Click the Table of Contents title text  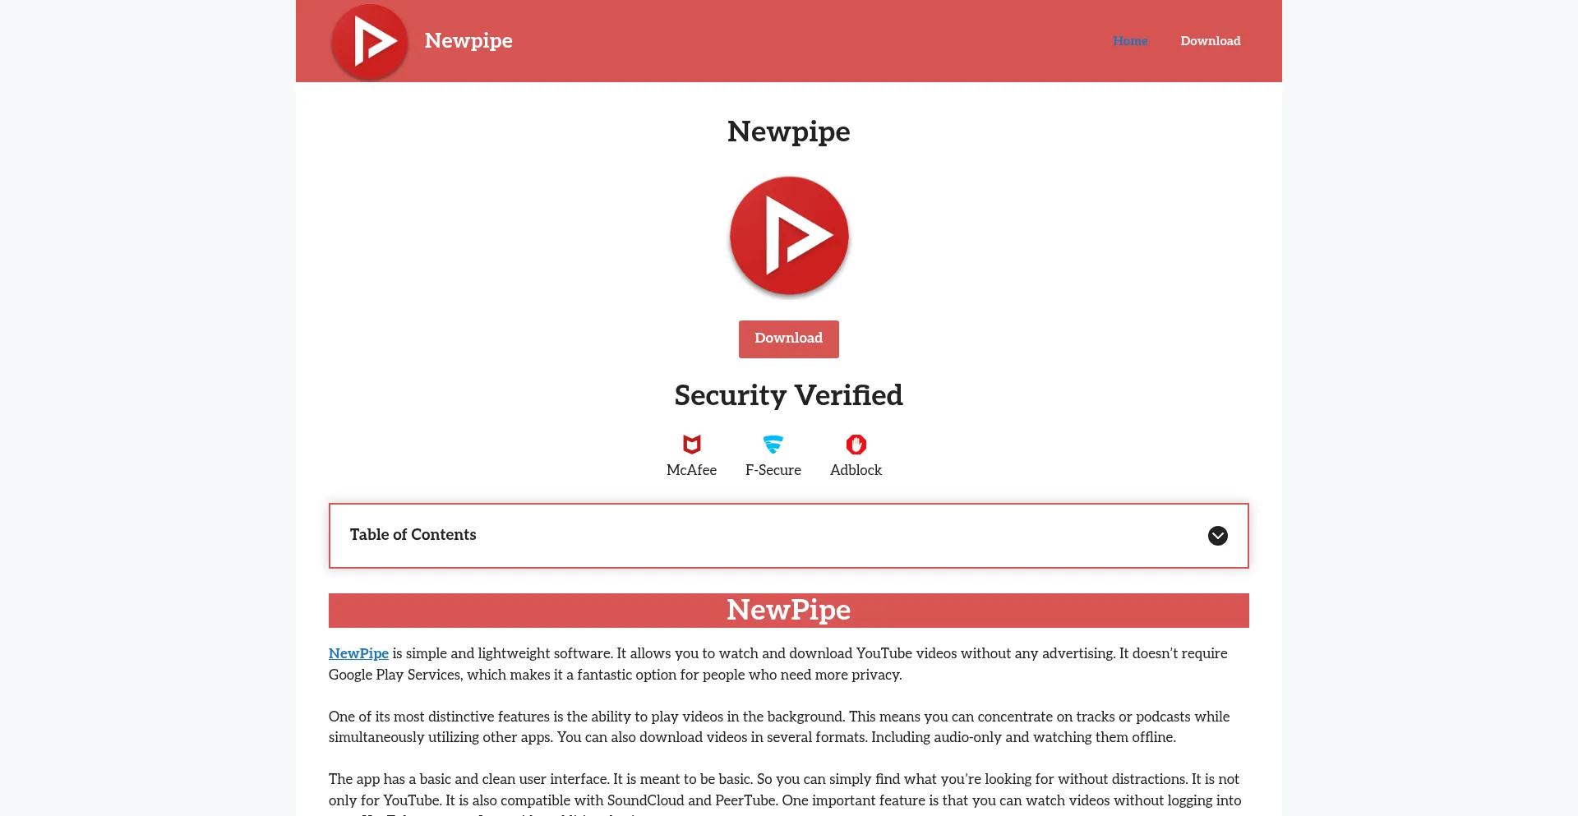click(413, 535)
